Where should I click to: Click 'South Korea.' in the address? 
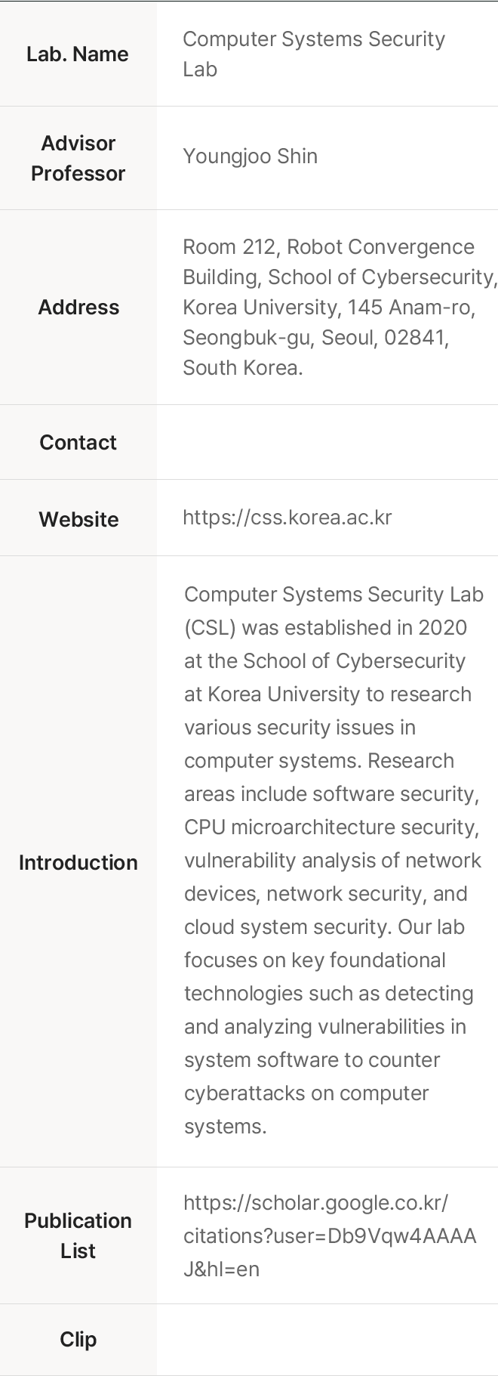(x=242, y=367)
